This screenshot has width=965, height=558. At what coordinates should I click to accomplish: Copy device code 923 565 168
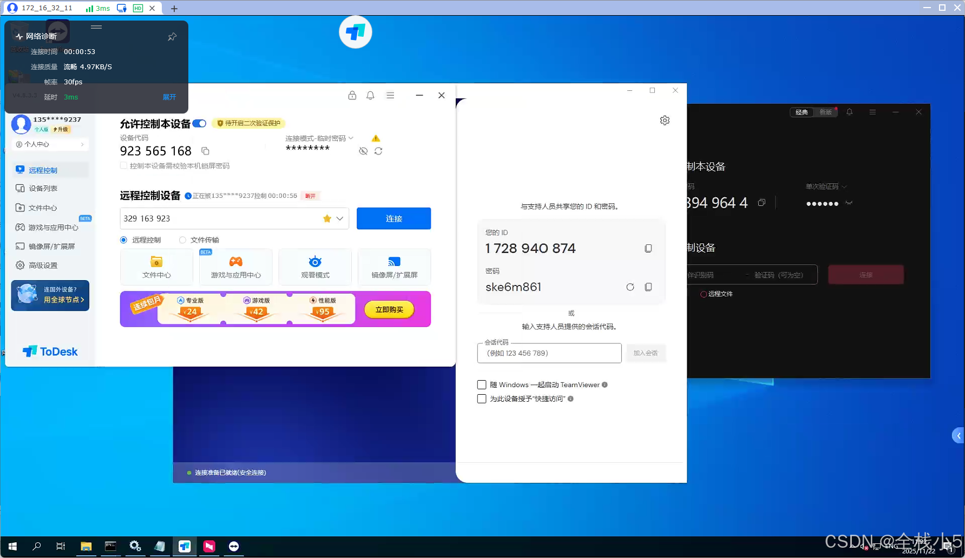205,151
